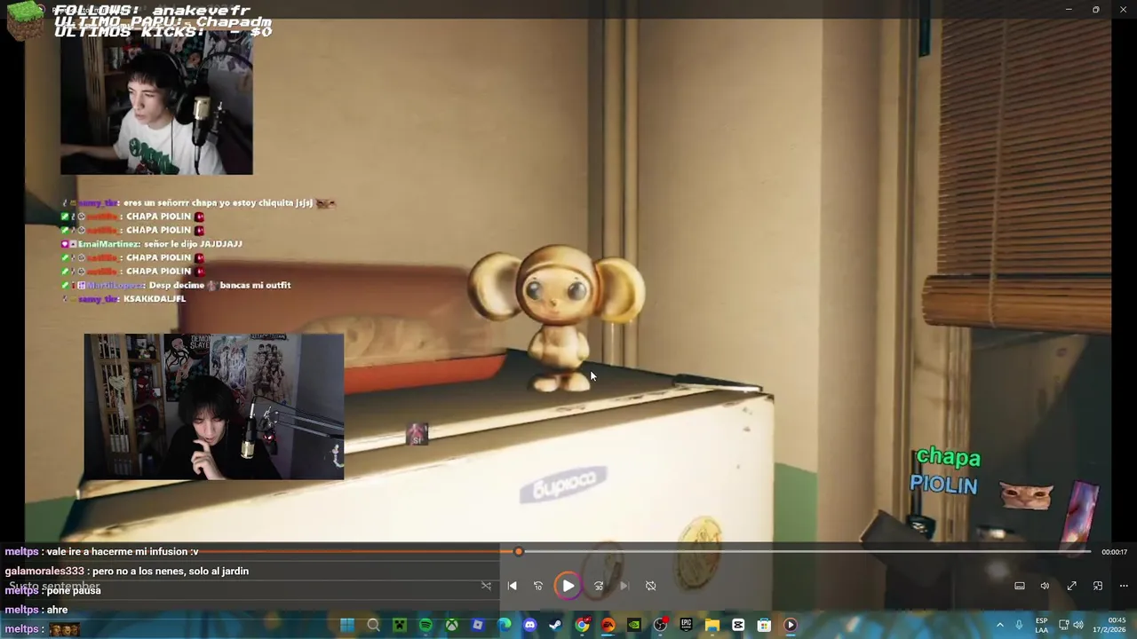The height and width of the screenshot is (639, 1137).
Task: Open the Xbox app from taskbar
Action: click(451, 625)
